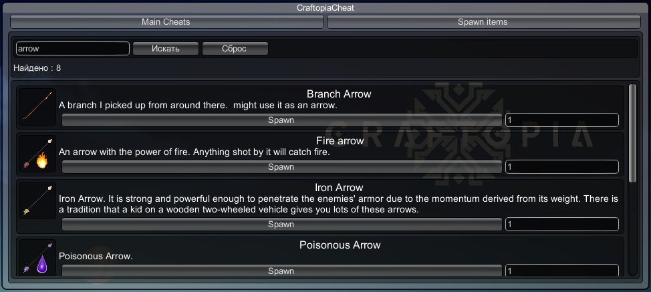651x292 pixels.
Task: Click the Iron Arrow item icon
Action: coord(37,200)
